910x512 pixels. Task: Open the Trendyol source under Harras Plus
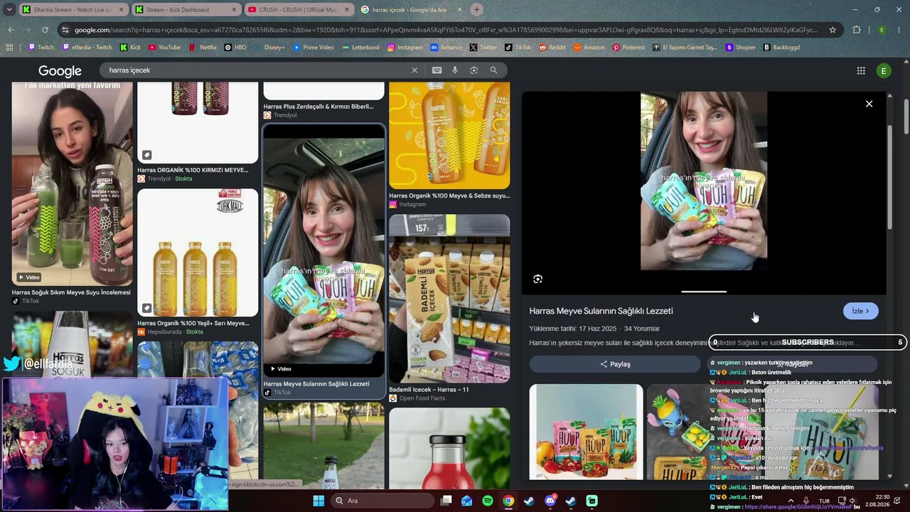[x=280, y=115]
